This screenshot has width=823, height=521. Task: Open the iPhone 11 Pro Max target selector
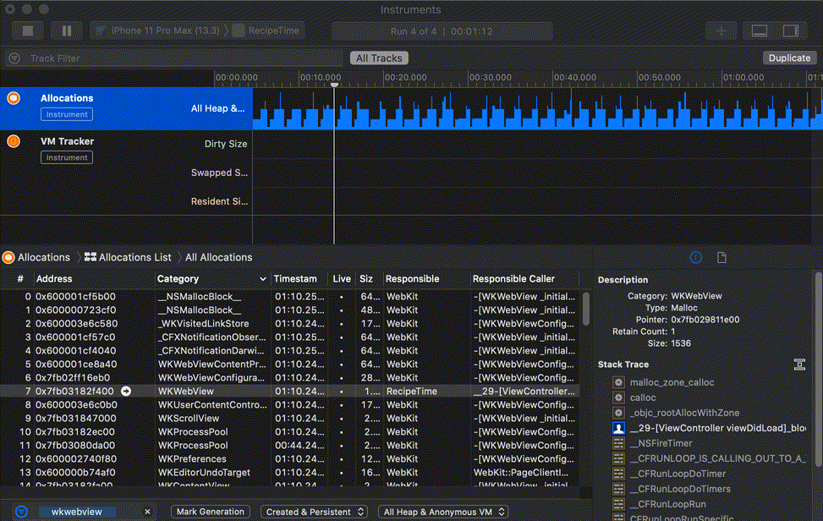coord(158,31)
